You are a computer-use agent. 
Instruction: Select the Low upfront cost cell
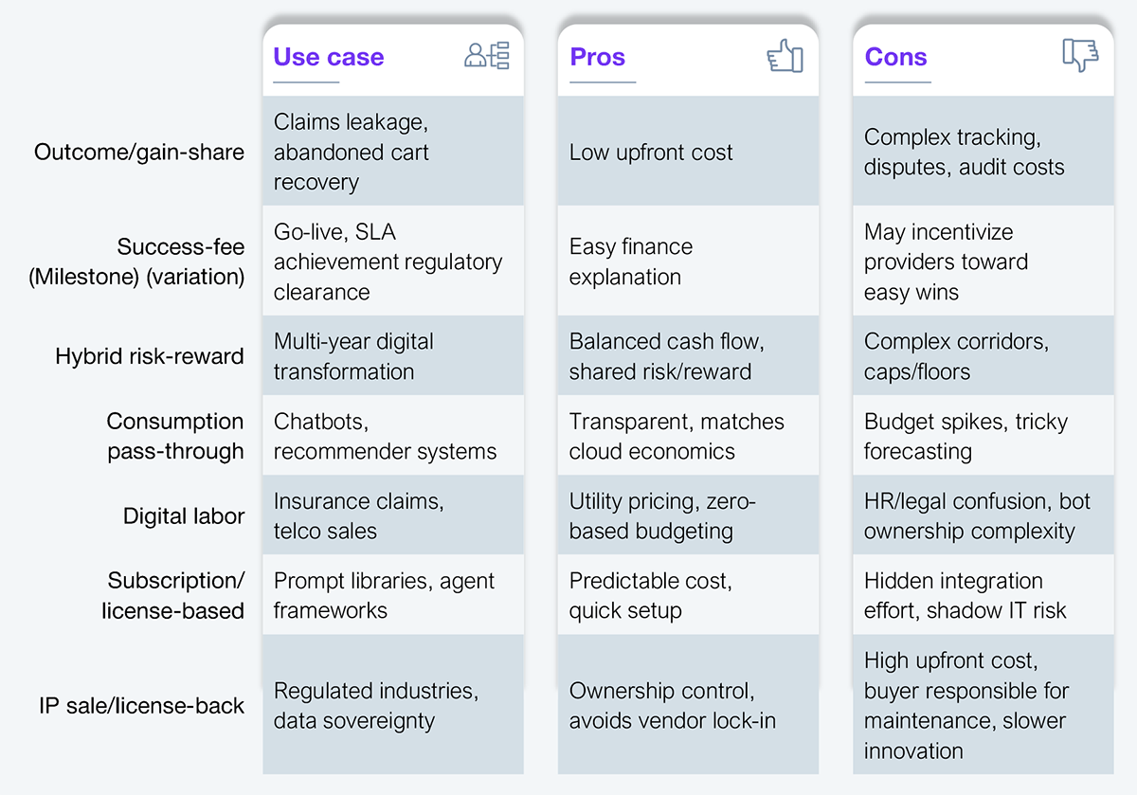[x=689, y=152]
